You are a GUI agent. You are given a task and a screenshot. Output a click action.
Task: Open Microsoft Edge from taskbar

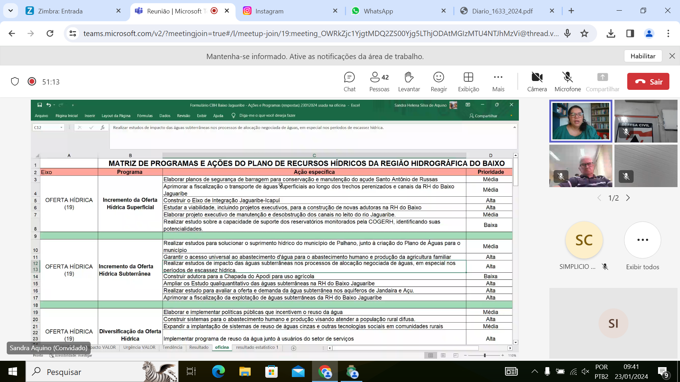tap(218, 371)
